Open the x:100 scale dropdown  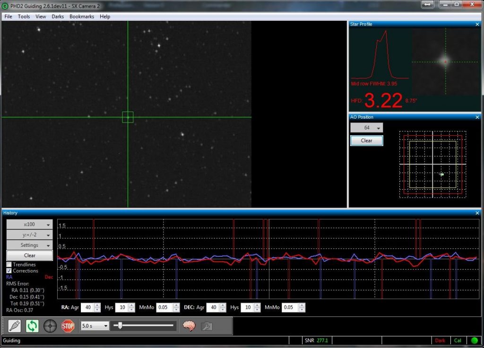[x=29, y=224]
